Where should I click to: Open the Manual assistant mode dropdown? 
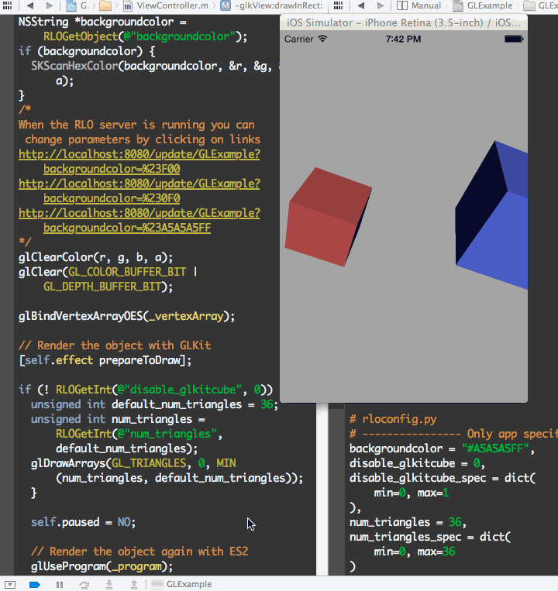(x=418, y=5)
